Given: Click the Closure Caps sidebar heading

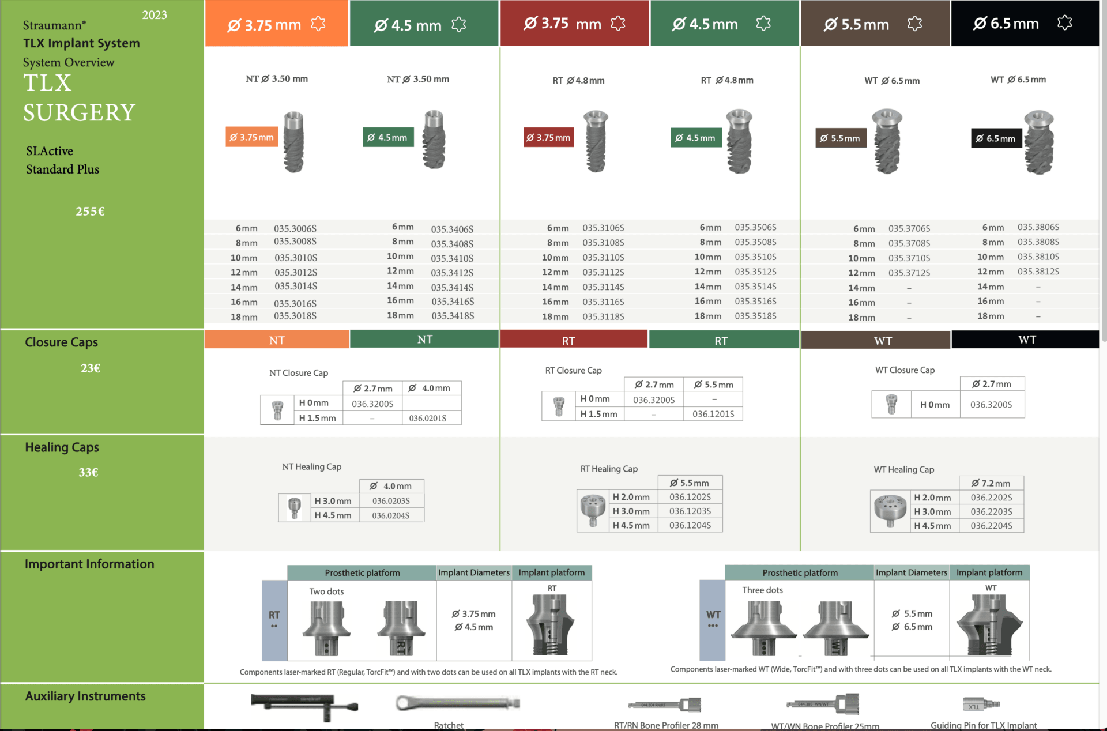Looking at the screenshot, I should pos(62,342).
